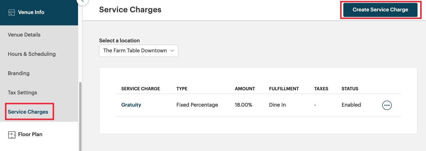Click the Create Service Charge button
426x151 pixels.
(380, 10)
